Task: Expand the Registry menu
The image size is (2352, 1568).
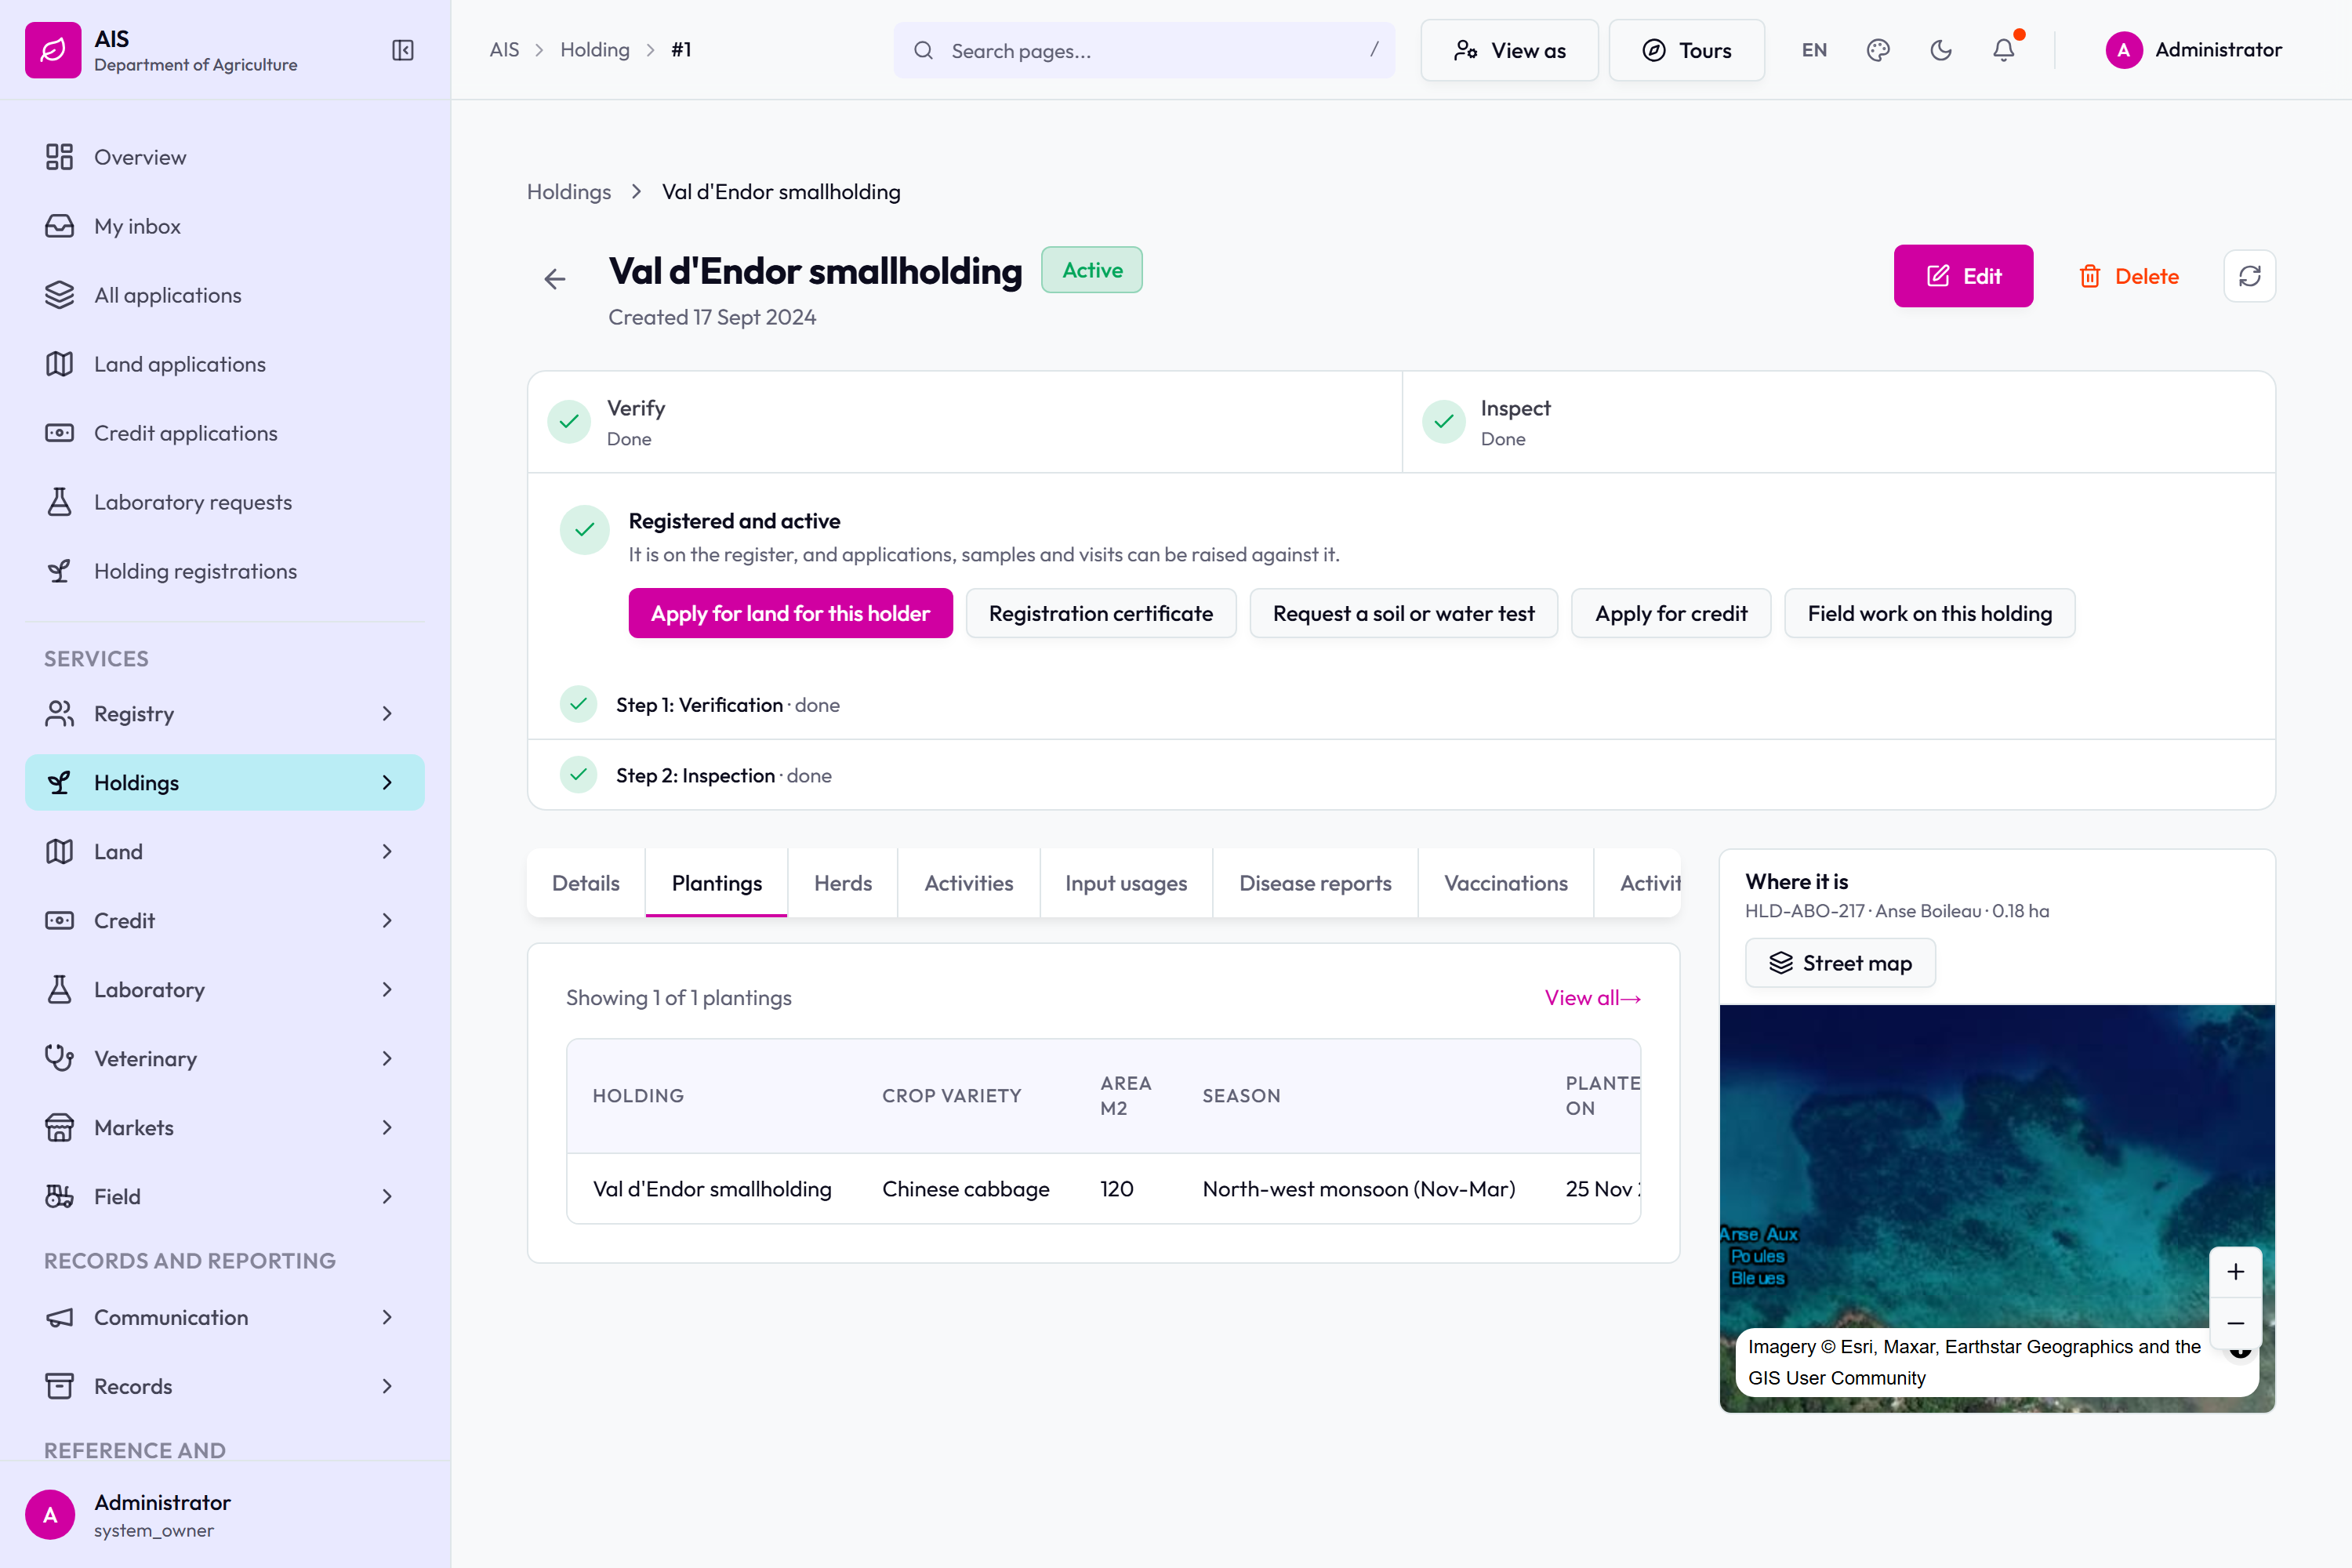Action: 225,714
